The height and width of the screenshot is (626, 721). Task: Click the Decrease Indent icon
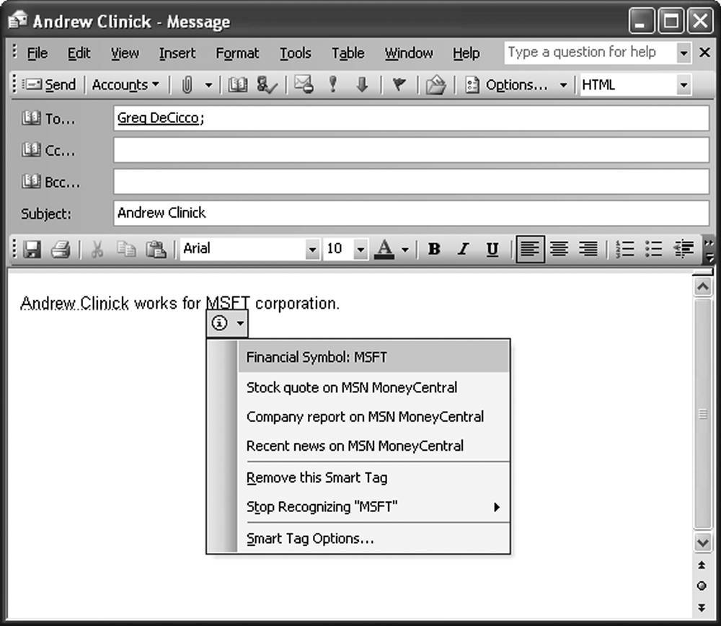(684, 250)
